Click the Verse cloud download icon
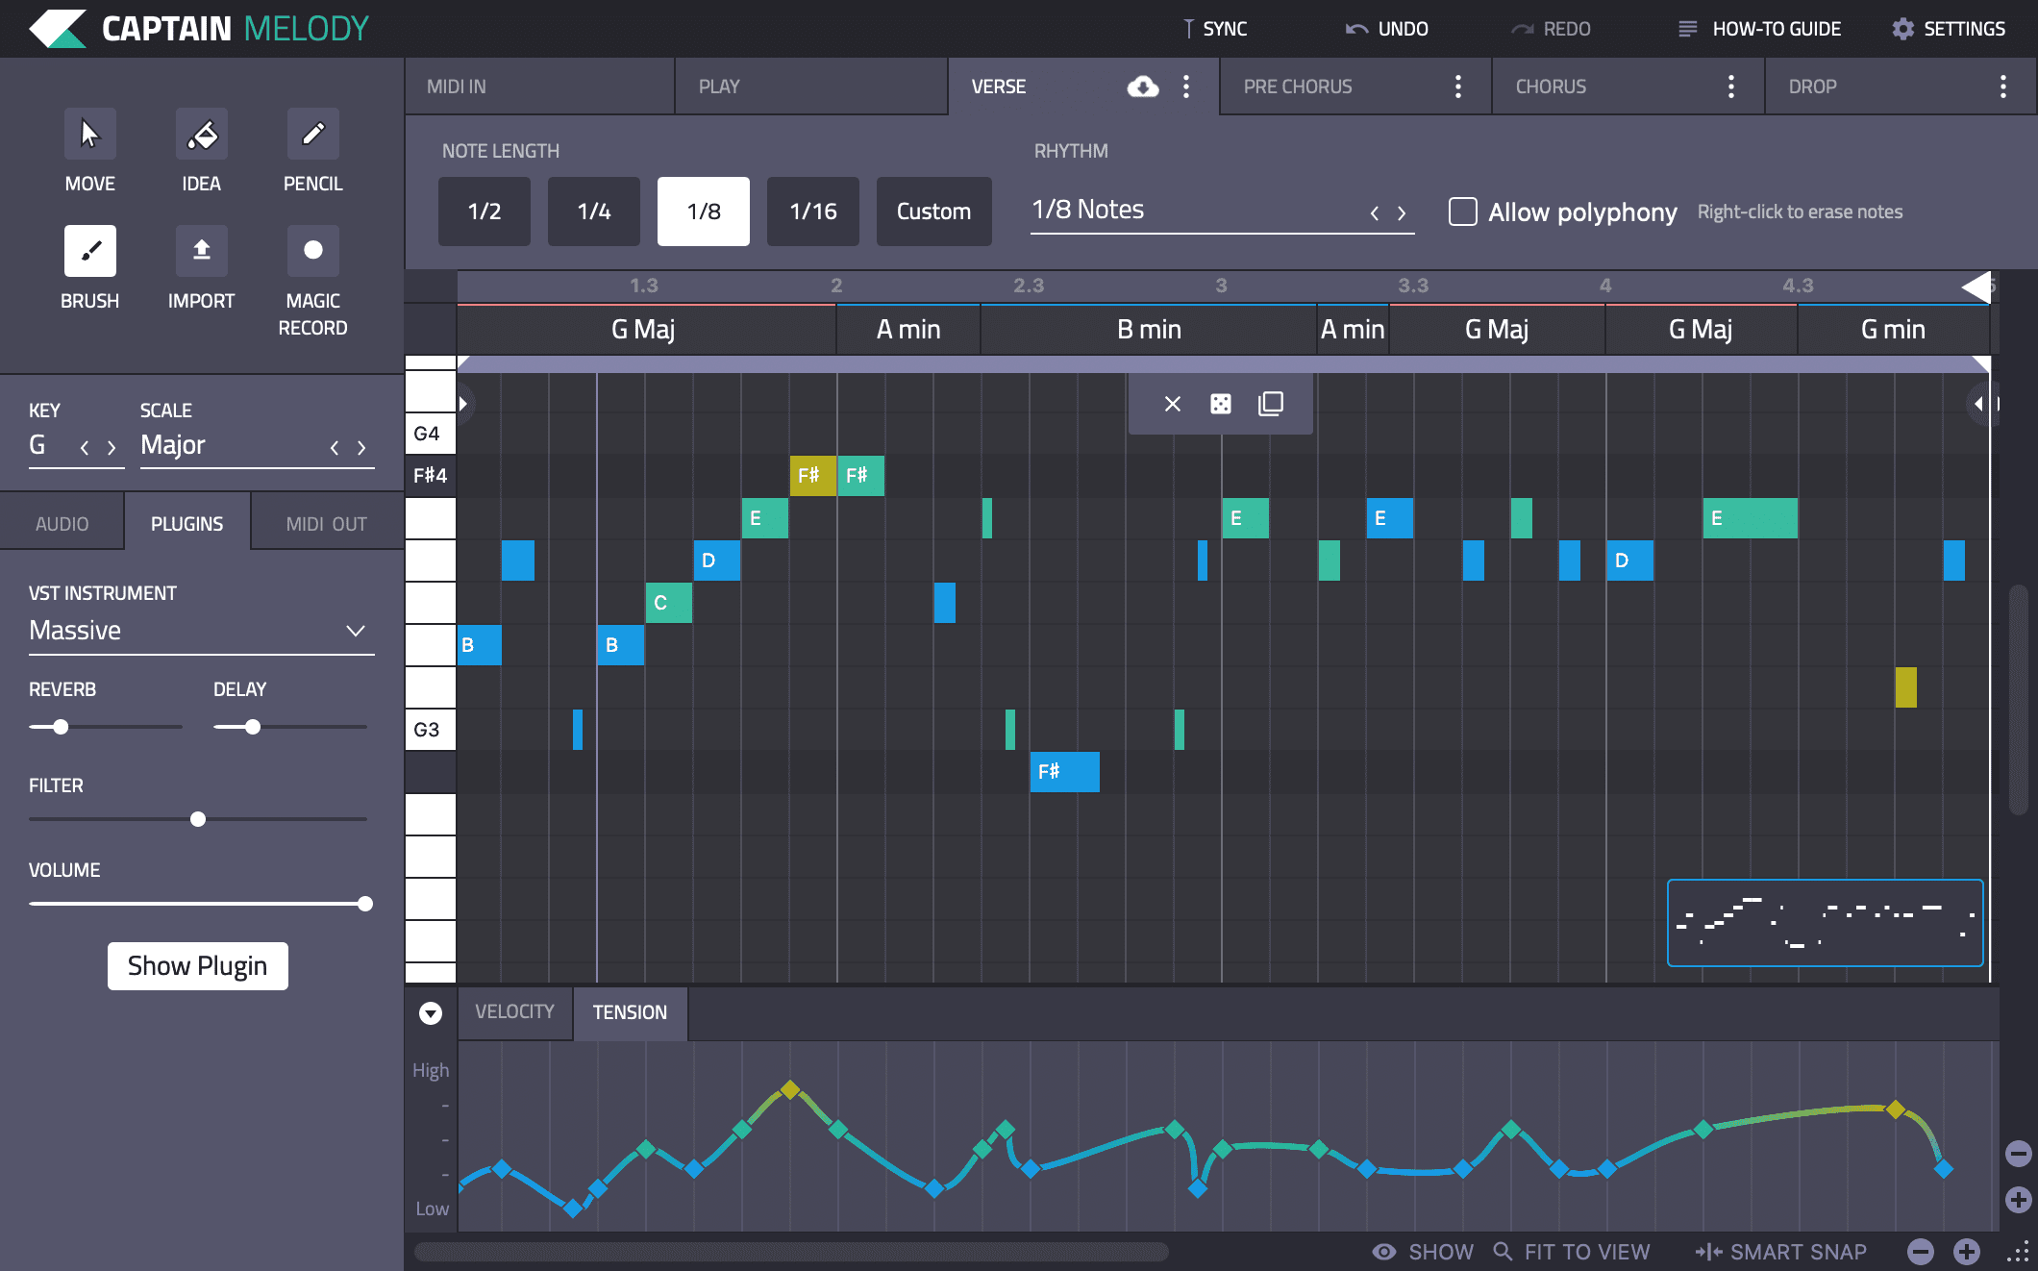 coord(1142,87)
